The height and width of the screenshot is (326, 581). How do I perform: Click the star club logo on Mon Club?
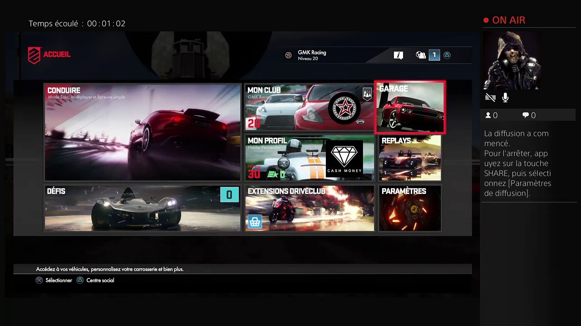pos(345,108)
